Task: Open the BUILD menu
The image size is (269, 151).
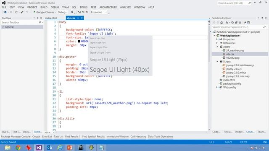Action: tap(44, 7)
